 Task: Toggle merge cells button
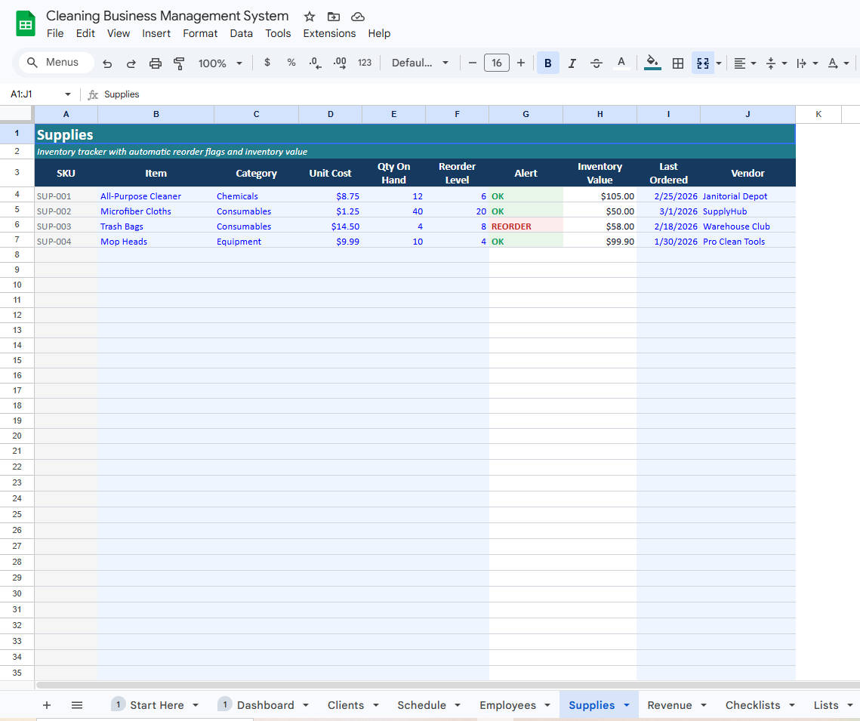(703, 63)
